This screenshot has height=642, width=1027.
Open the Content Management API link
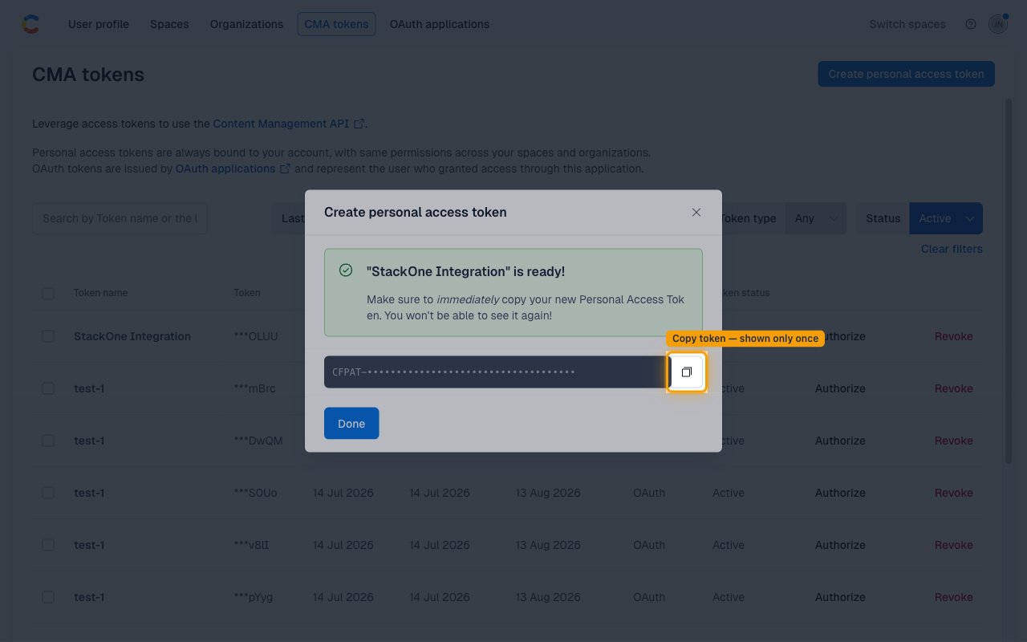click(x=281, y=124)
